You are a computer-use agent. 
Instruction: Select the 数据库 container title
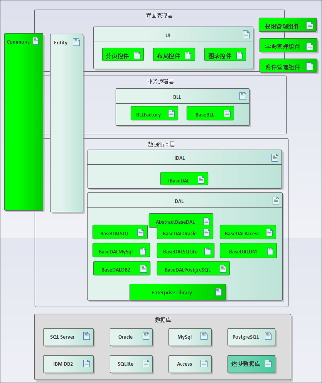(163, 320)
